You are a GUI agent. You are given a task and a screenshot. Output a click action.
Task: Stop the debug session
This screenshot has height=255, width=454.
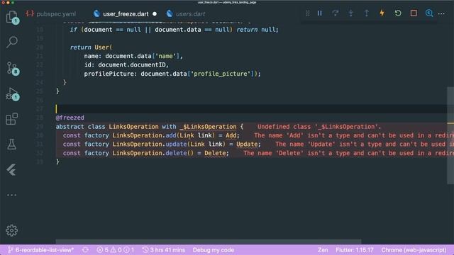pos(414,13)
